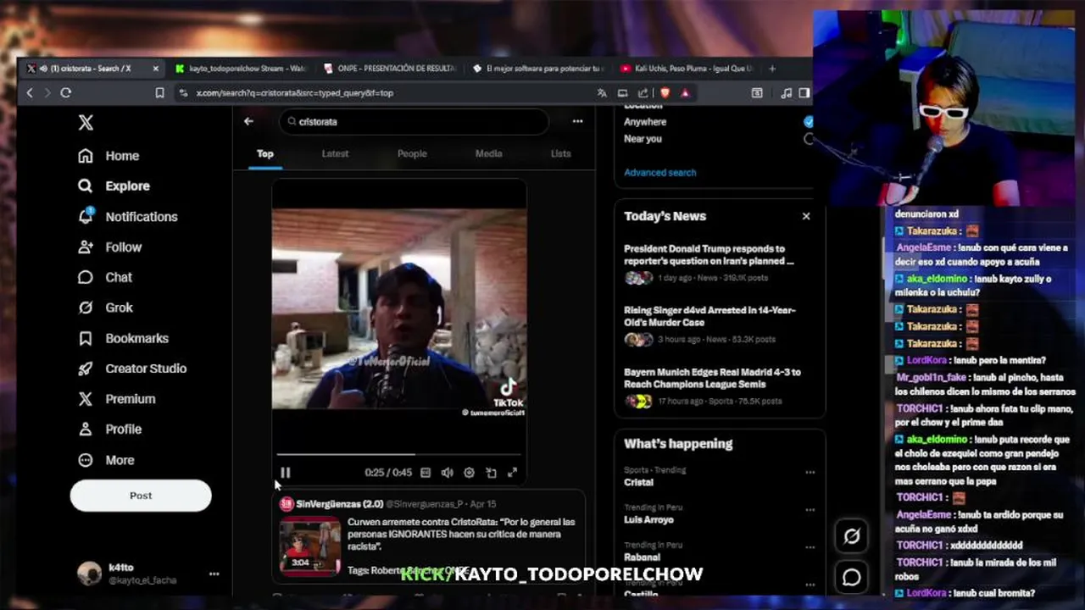Open the Luis Arroyo trending topic
Screen dimensions: 1085x610
(x=648, y=519)
